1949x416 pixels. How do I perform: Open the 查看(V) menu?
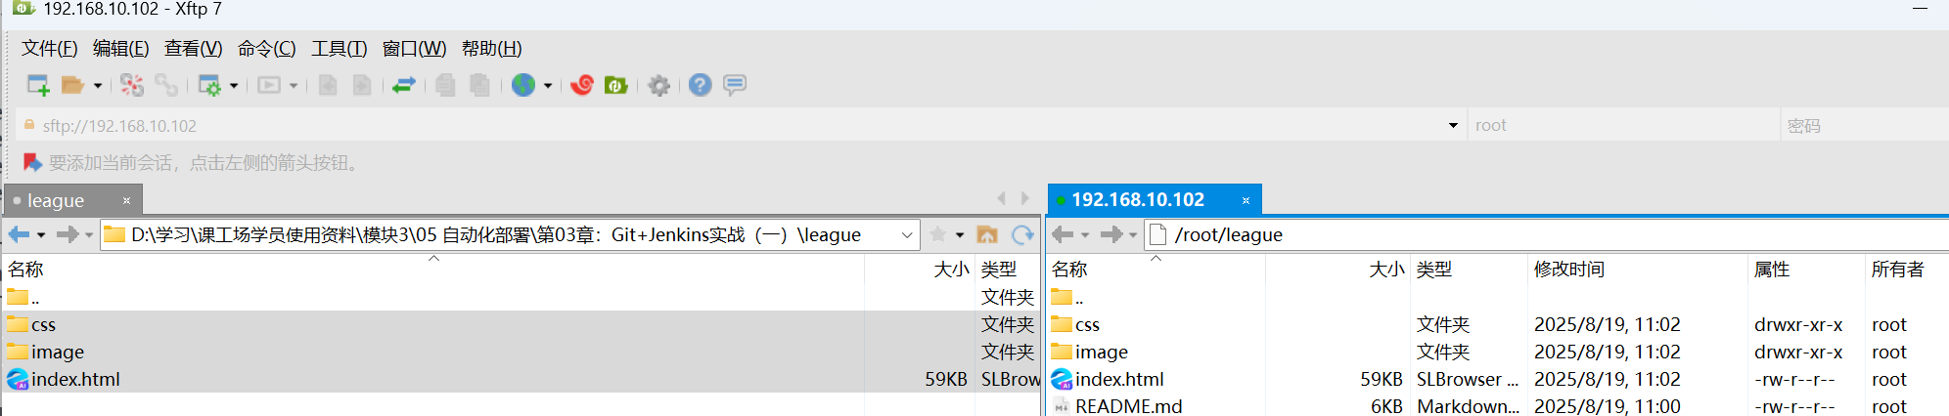click(194, 48)
